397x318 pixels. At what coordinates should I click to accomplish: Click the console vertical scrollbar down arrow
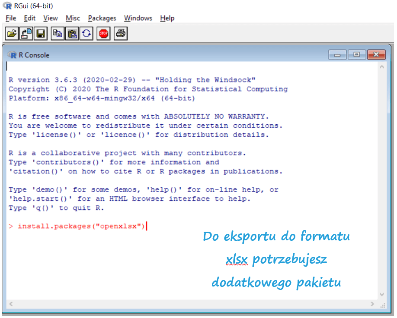[381, 294]
